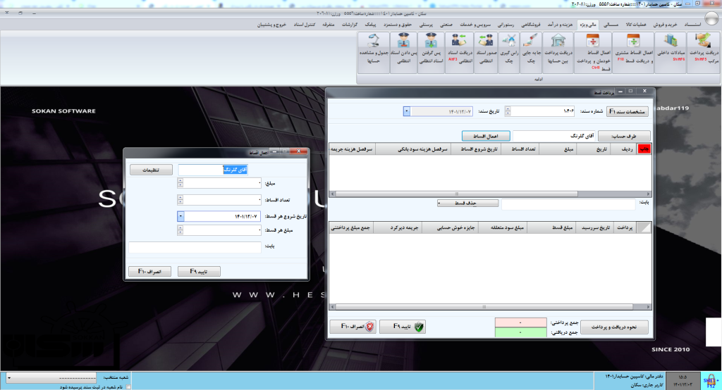Switch to the عملیات کالا ribbon tab
Viewport: 722px width, 390px height.
coord(635,25)
